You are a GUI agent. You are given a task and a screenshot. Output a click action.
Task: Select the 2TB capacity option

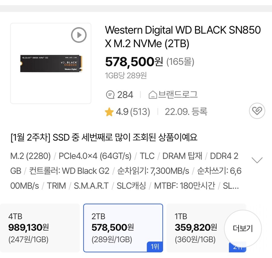(123, 228)
